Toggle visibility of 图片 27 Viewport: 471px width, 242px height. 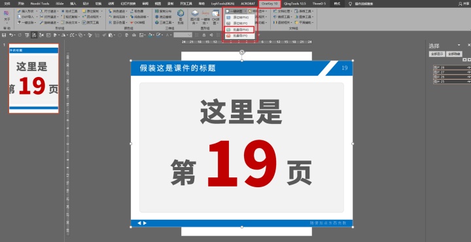468,72
